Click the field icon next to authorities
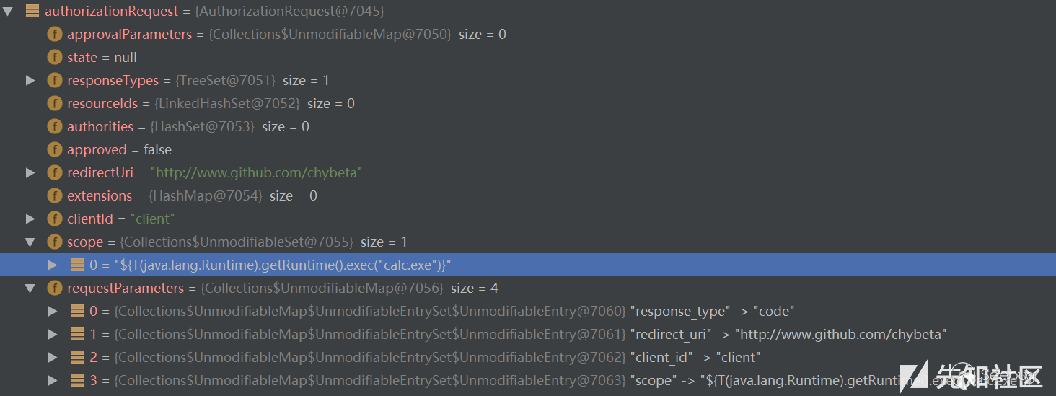 click(x=54, y=126)
